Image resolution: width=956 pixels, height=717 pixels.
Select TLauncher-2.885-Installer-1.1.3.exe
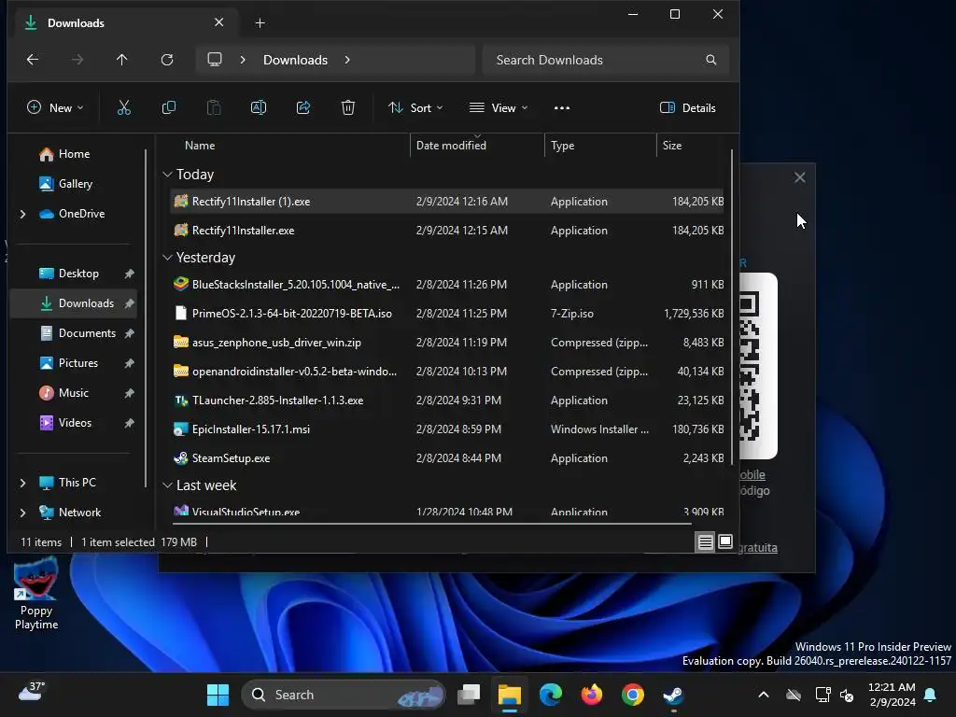click(447, 401)
